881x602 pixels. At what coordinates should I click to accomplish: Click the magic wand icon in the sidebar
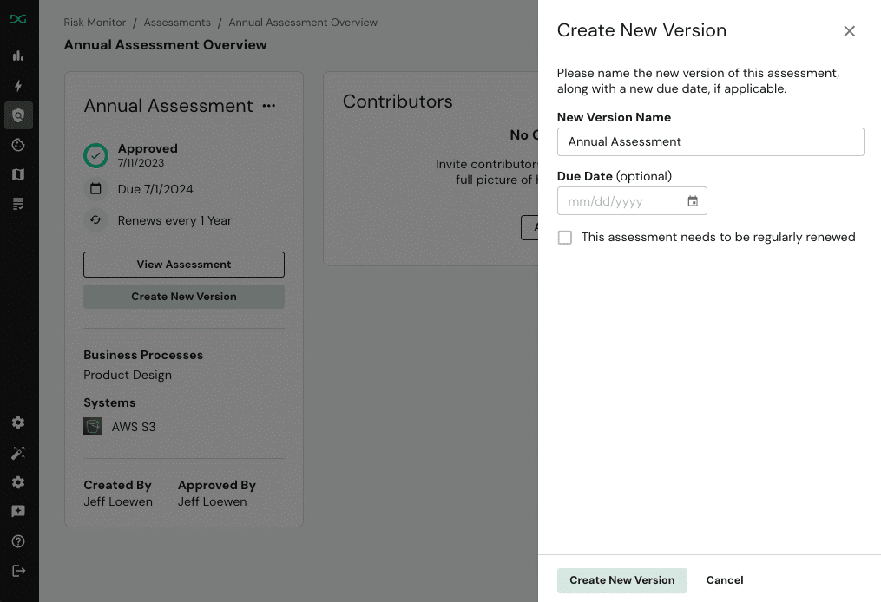pyautogui.click(x=18, y=453)
